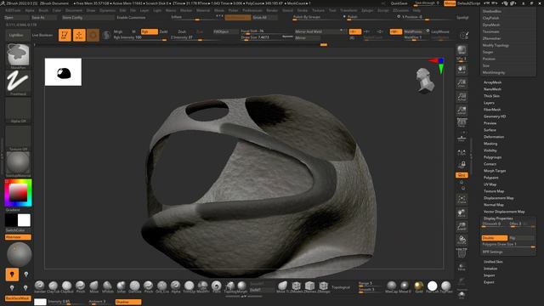
Task: Open the Transform menu
Action: pyautogui.click(x=348, y=10)
